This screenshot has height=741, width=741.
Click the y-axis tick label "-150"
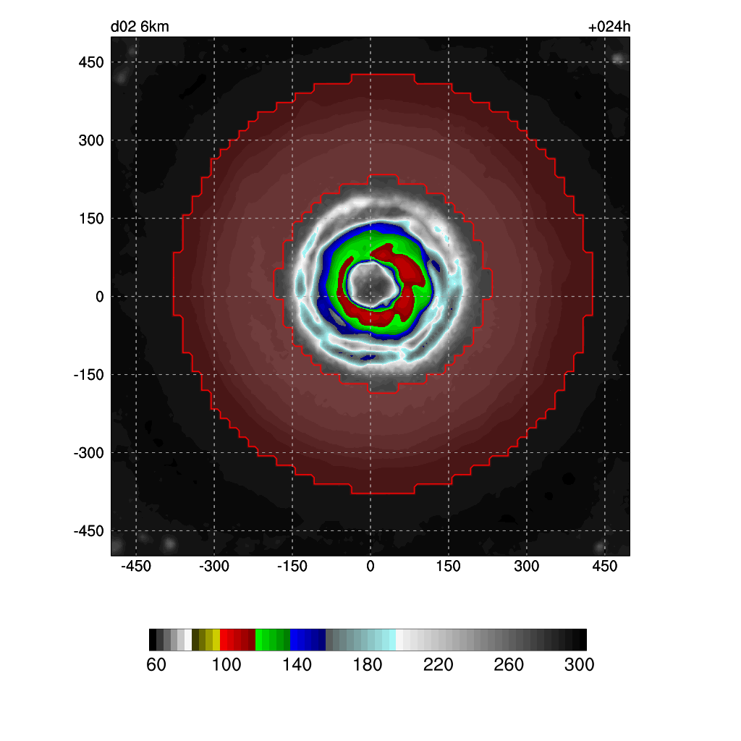(88, 375)
